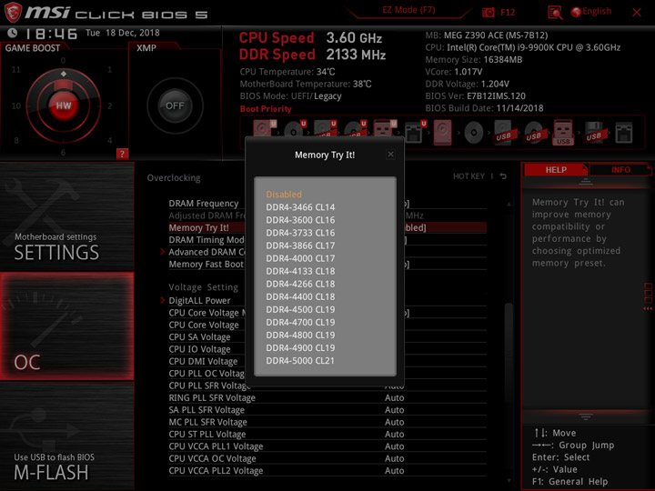Image resolution: width=655 pixels, height=491 pixels.
Task: Turn on the XMP OFF button
Action: click(x=175, y=105)
